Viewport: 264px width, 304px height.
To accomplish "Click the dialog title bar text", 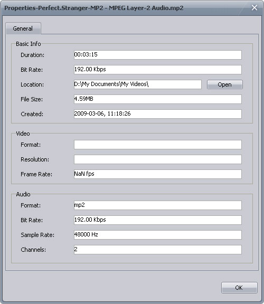I will [x=93, y=8].
